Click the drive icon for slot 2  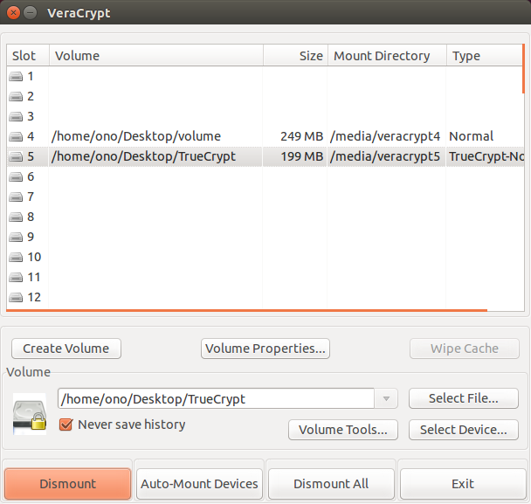click(16, 97)
